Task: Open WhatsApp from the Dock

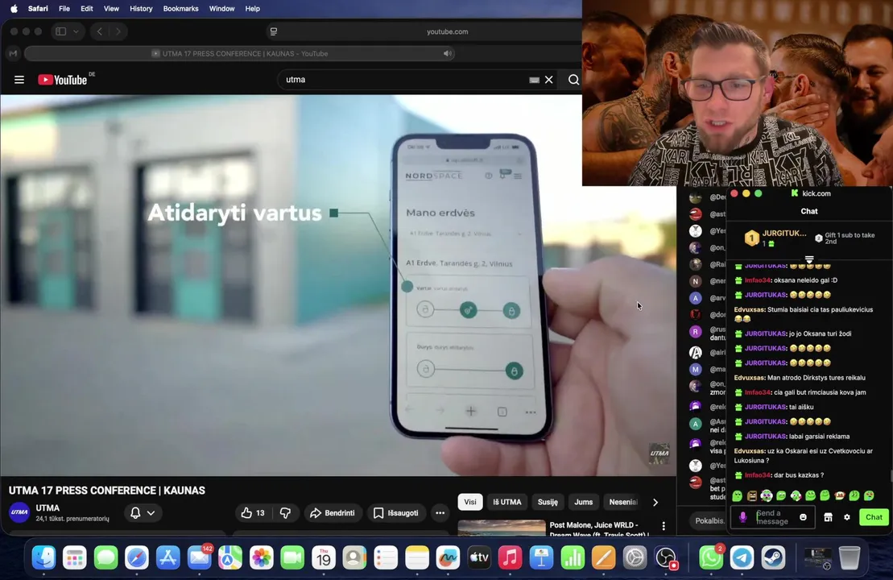Action: tap(711, 557)
